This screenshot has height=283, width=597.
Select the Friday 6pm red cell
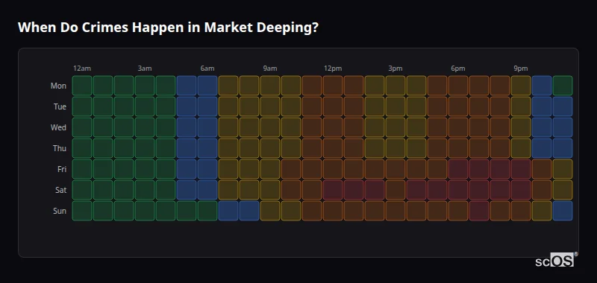458,169
